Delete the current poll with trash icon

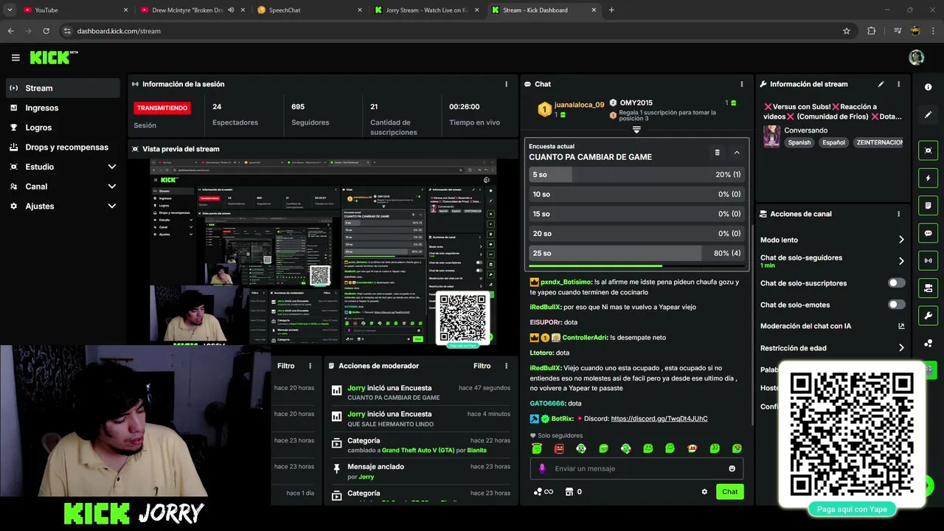(717, 153)
